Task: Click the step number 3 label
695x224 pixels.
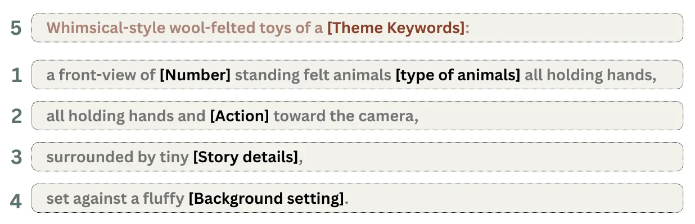Action: click(16, 157)
